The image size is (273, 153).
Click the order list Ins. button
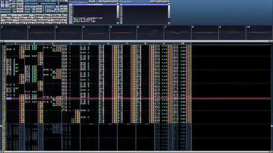tap(20, 2)
